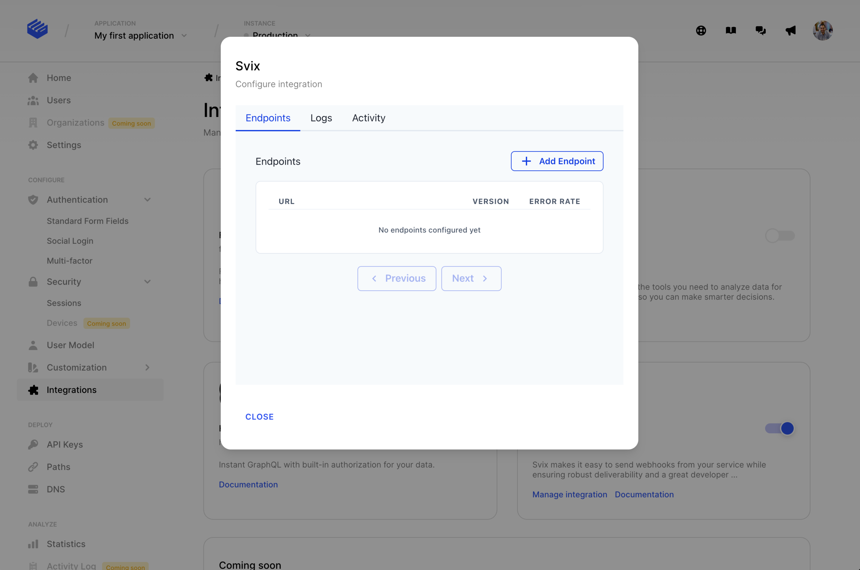Image resolution: width=860 pixels, height=570 pixels.
Task: Open API Keys page
Action: (x=65, y=445)
